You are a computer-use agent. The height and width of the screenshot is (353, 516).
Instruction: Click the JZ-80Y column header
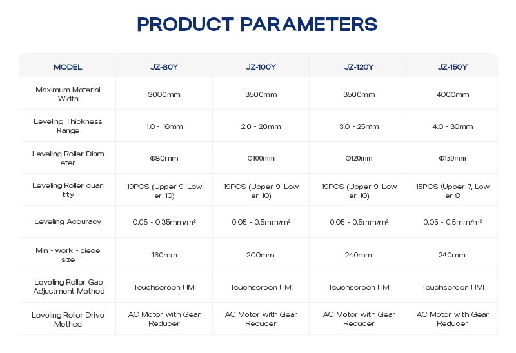click(164, 66)
